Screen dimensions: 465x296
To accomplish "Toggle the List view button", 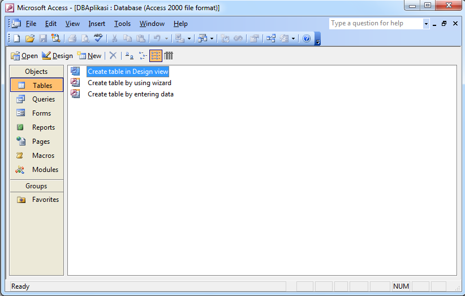I will pos(156,56).
